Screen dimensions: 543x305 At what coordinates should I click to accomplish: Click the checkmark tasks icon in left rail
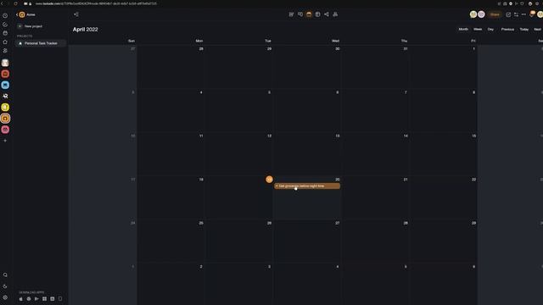pyautogui.click(x=5, y=25)
